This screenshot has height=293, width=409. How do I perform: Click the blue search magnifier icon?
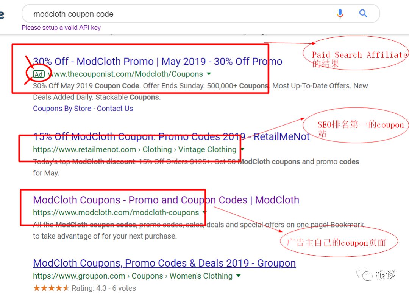tap(364, 14)
